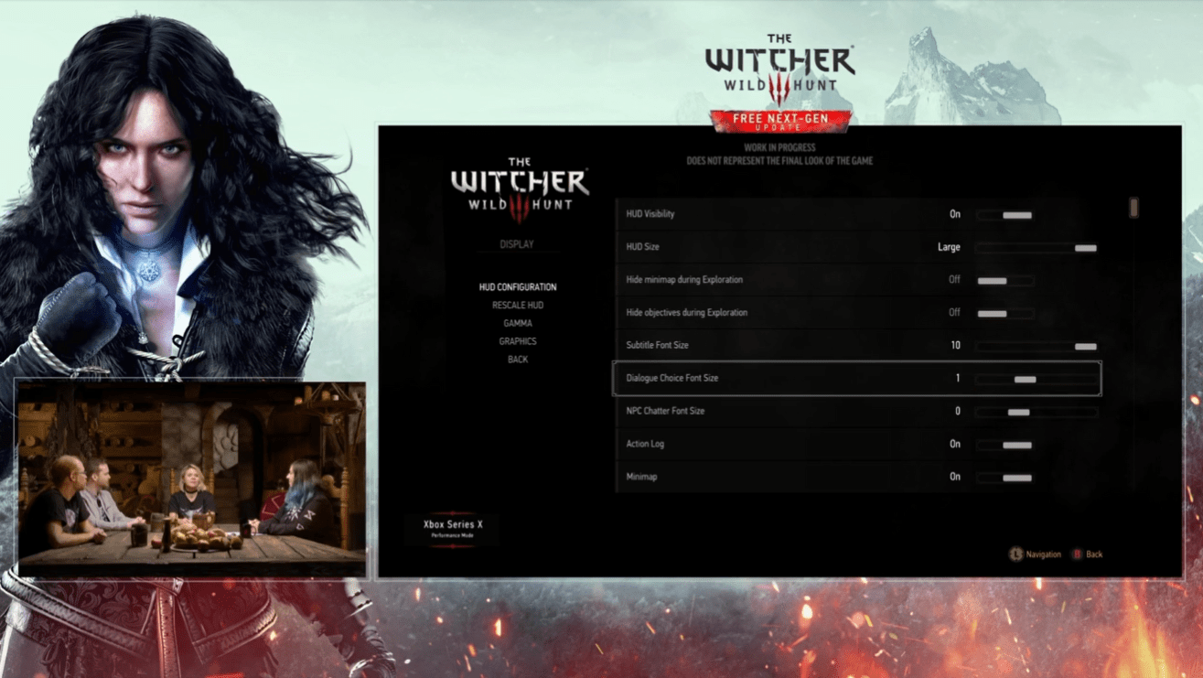Toggle HUD Visibility off
The height and width of the screenshot is (678, 1203).
(x=1017, y=214)
